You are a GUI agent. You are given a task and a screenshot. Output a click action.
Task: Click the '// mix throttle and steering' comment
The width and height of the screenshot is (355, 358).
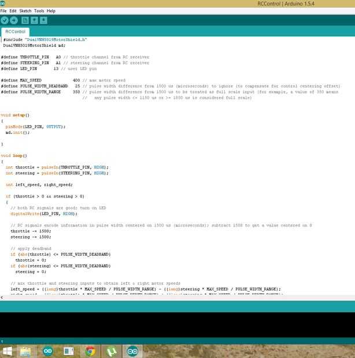point(95,284)
